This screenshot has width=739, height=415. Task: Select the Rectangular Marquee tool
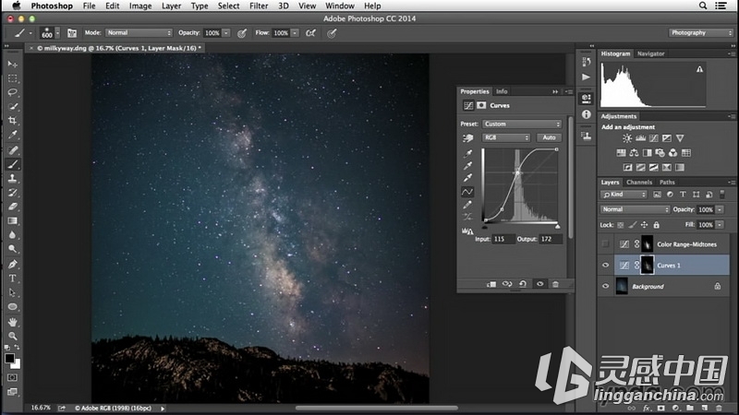13,78
